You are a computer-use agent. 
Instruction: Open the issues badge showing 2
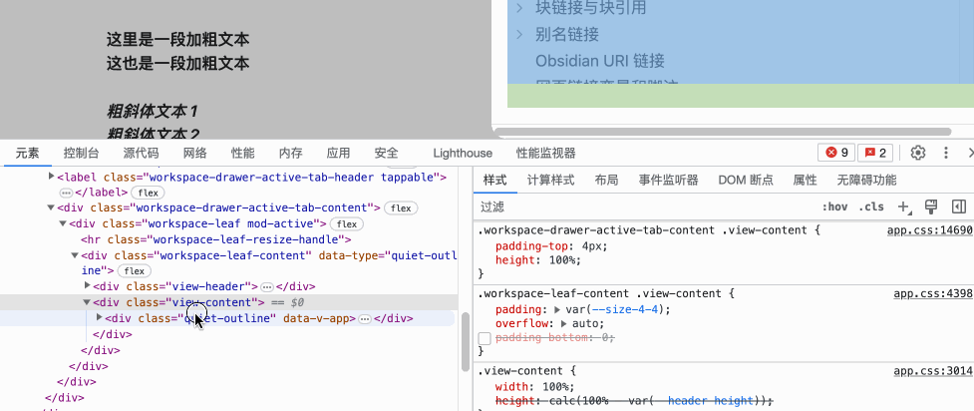click(x=876, y=153)
